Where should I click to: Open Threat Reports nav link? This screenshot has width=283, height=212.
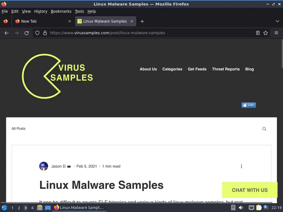[x=226, y=69]
